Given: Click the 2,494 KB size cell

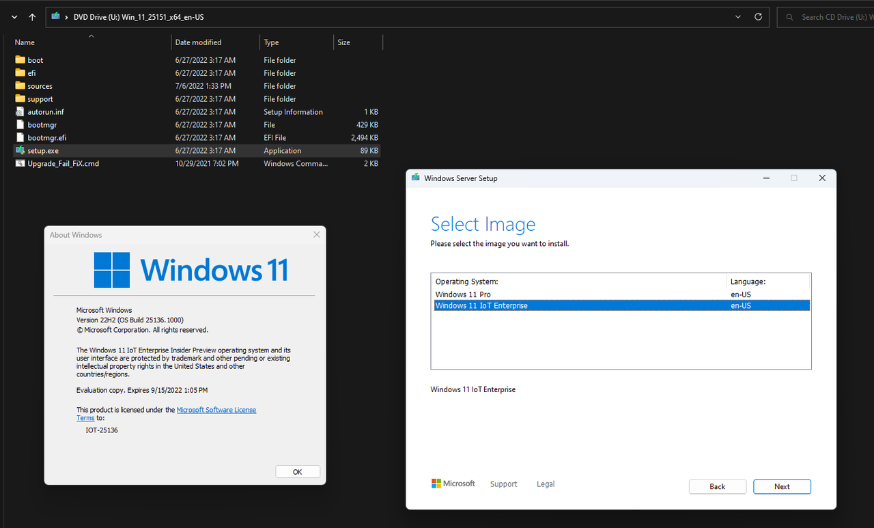Looking at the screenshot, I should pos(365,138).
